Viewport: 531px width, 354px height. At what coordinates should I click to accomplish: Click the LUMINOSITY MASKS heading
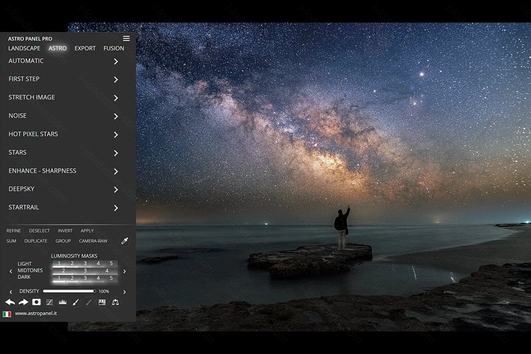[74, 256]
